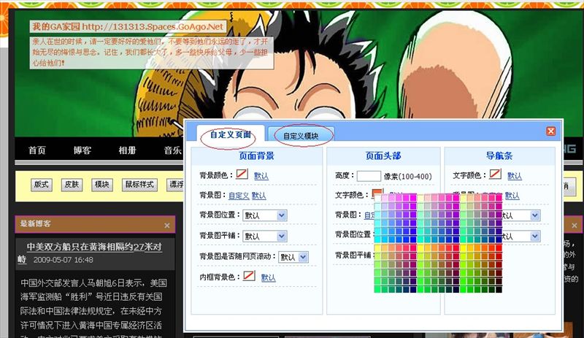Click the 模块 button
The height and width of the screenshot is (338, 584).
coord(101,185)
